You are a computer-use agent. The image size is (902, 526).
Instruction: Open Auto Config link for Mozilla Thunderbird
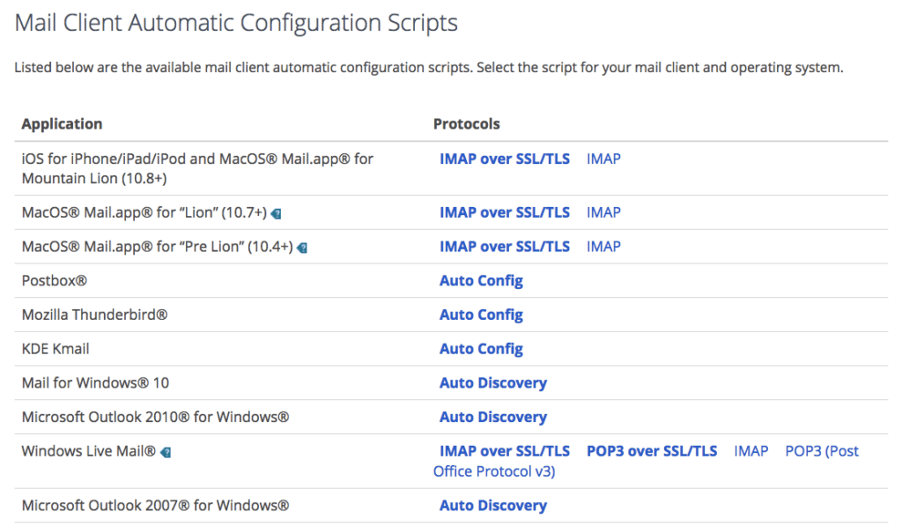(x=481, y=315)
